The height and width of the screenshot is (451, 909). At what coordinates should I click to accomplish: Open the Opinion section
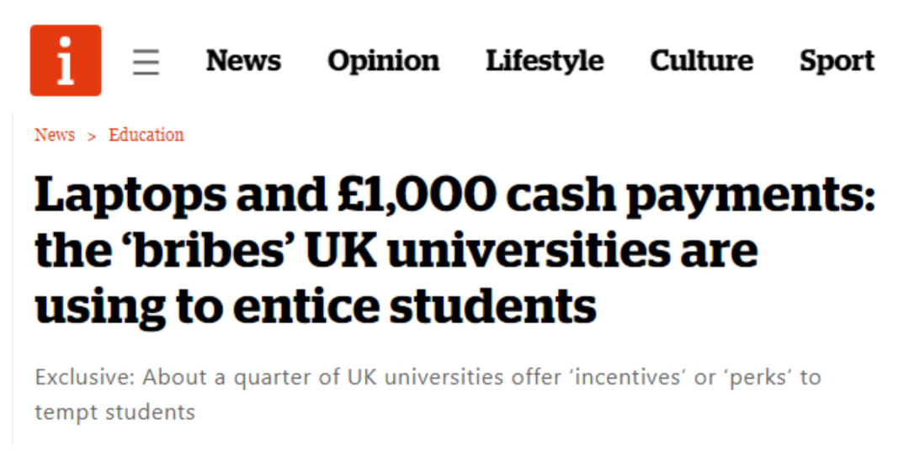[x=383, y=61]
